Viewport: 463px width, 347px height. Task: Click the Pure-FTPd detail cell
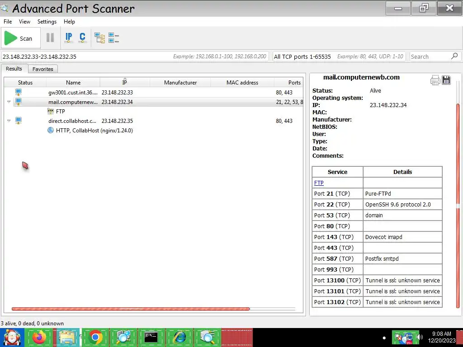[402, 193]
